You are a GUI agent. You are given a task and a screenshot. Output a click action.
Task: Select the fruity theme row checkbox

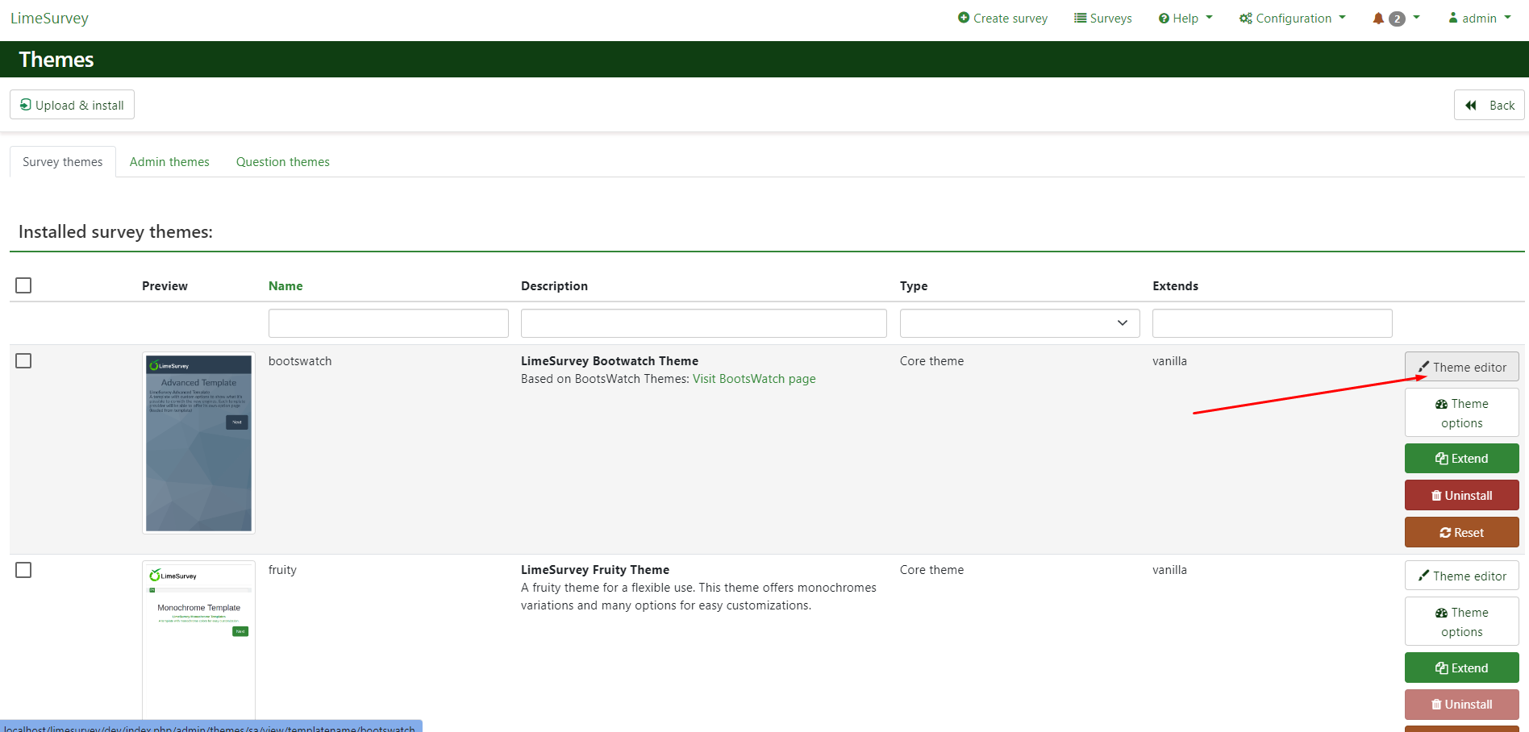[23, 570]
